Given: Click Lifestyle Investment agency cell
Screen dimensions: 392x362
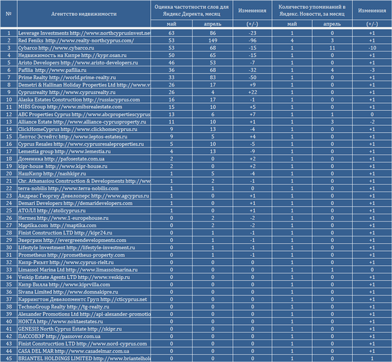Looking at the screenshot, I should [84, 248].
